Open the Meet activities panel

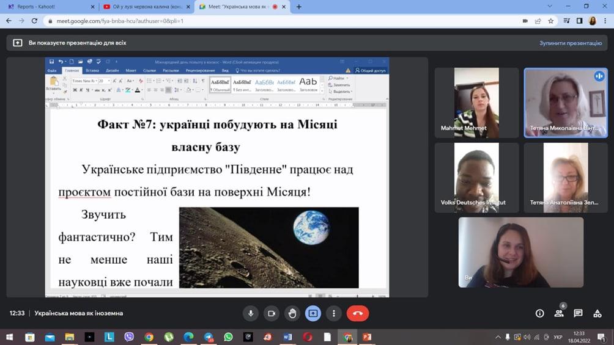click(597, 313)
